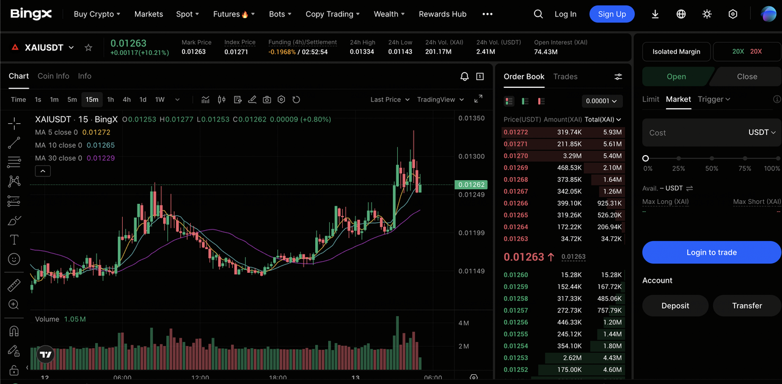
Task: Show only buy orders in order book
Action: 525,101
